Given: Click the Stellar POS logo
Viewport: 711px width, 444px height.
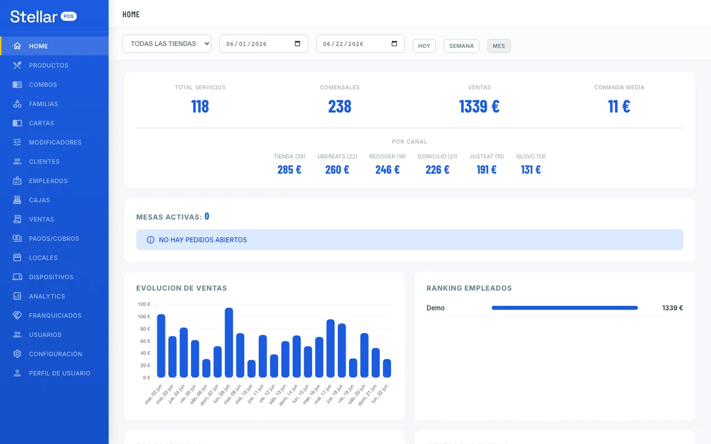Looking at the screenshot, I should click(43, 17).
